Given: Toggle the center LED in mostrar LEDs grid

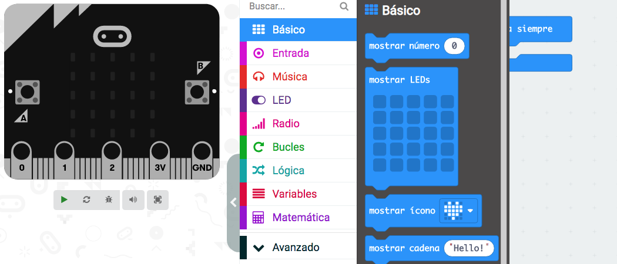Looking at the screenshot, I should tap(414, 133).
